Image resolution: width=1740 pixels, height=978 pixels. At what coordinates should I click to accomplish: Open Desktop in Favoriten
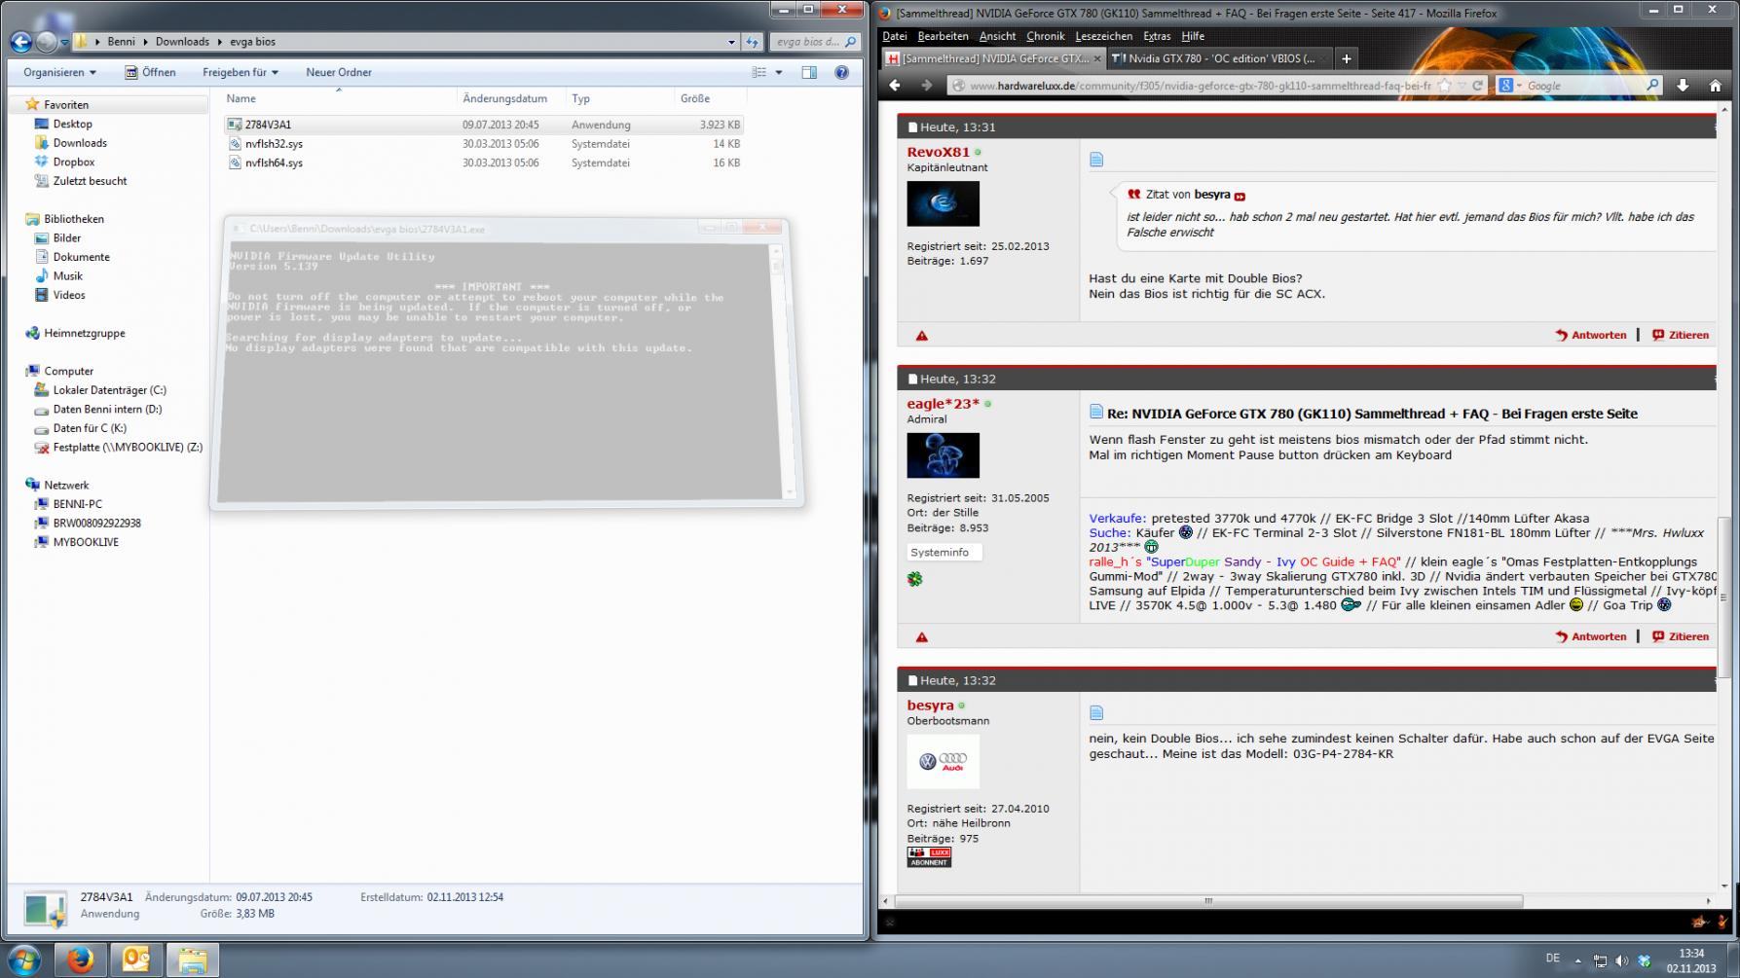(72, 124)
